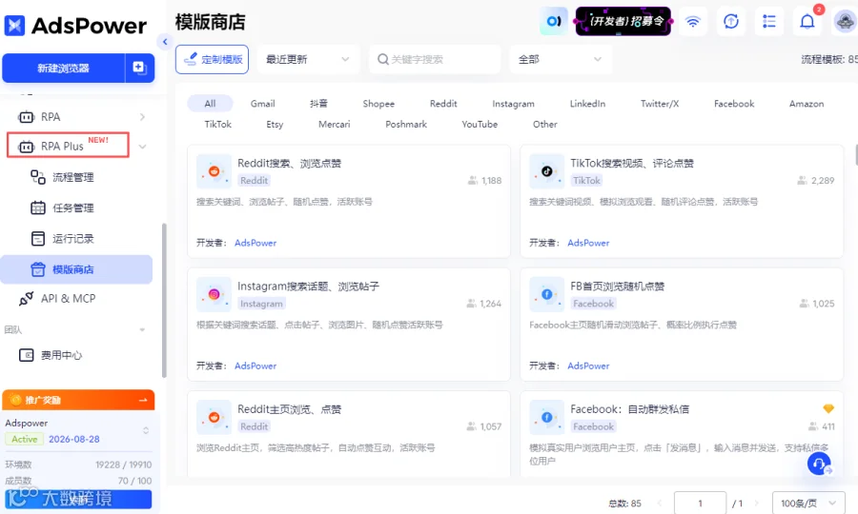This screenshot has height=514, width=858.
Task: Go to next page arrow in pagination
Action: [757, 504]
